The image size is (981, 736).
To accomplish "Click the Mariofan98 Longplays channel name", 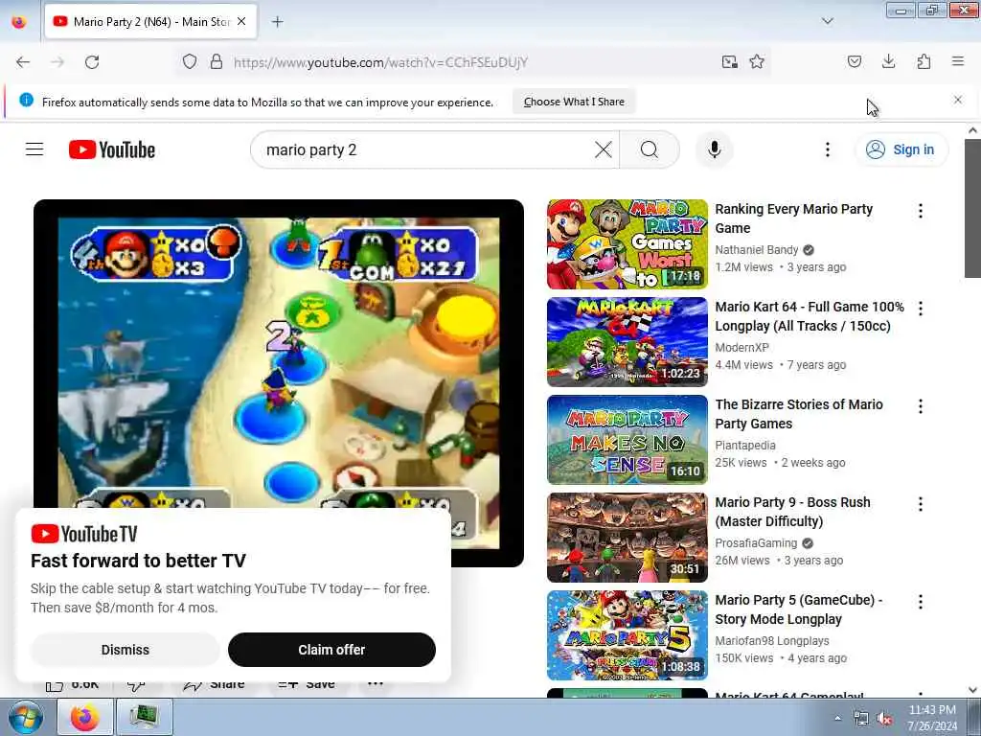I will click(771, 640).
